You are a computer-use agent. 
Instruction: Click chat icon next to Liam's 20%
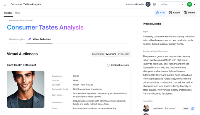point(193,108)
